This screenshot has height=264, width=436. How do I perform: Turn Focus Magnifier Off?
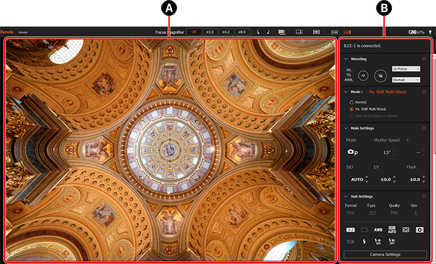(x=194, y=32)
